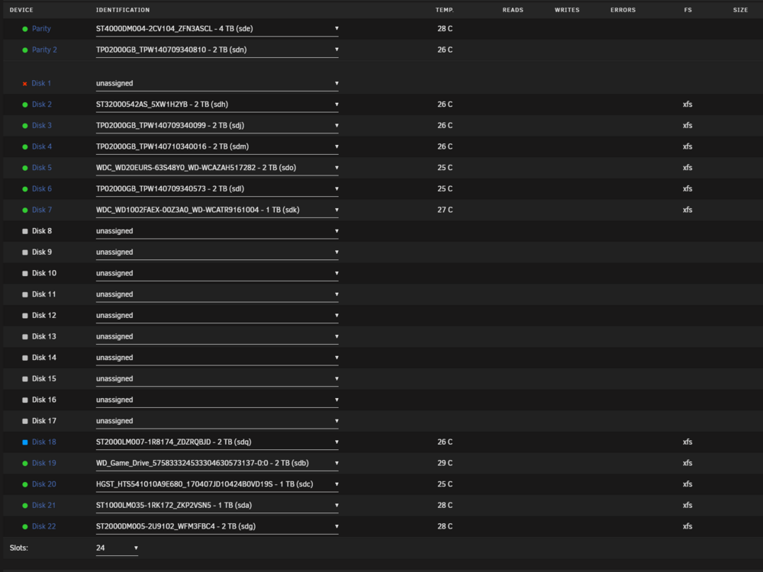Open the Parity device link
Viewport: 763px width, 572px height.
point(41,29)
